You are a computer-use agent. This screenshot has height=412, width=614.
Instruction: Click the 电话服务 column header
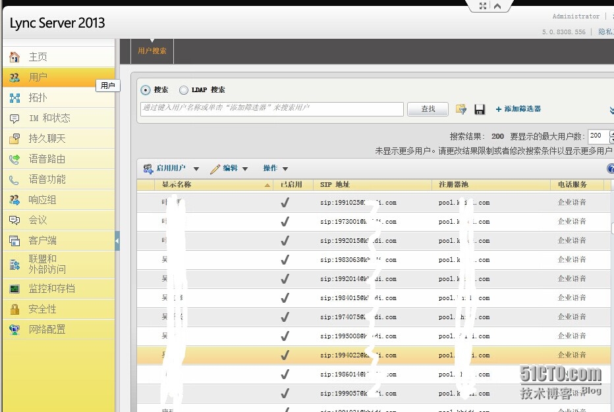click(x=578, y=185)
